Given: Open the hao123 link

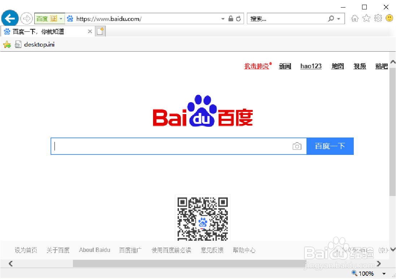Looking at the screenshot, I should coord(311,66).
